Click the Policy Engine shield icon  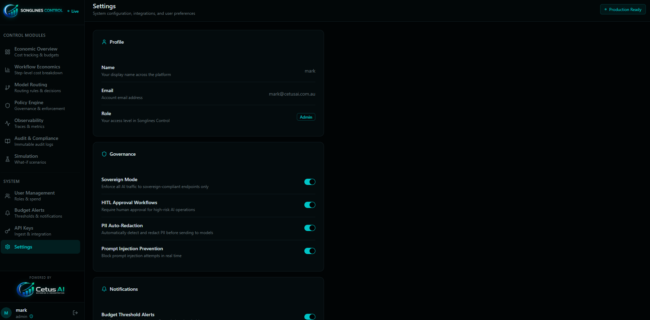[8, 106]
